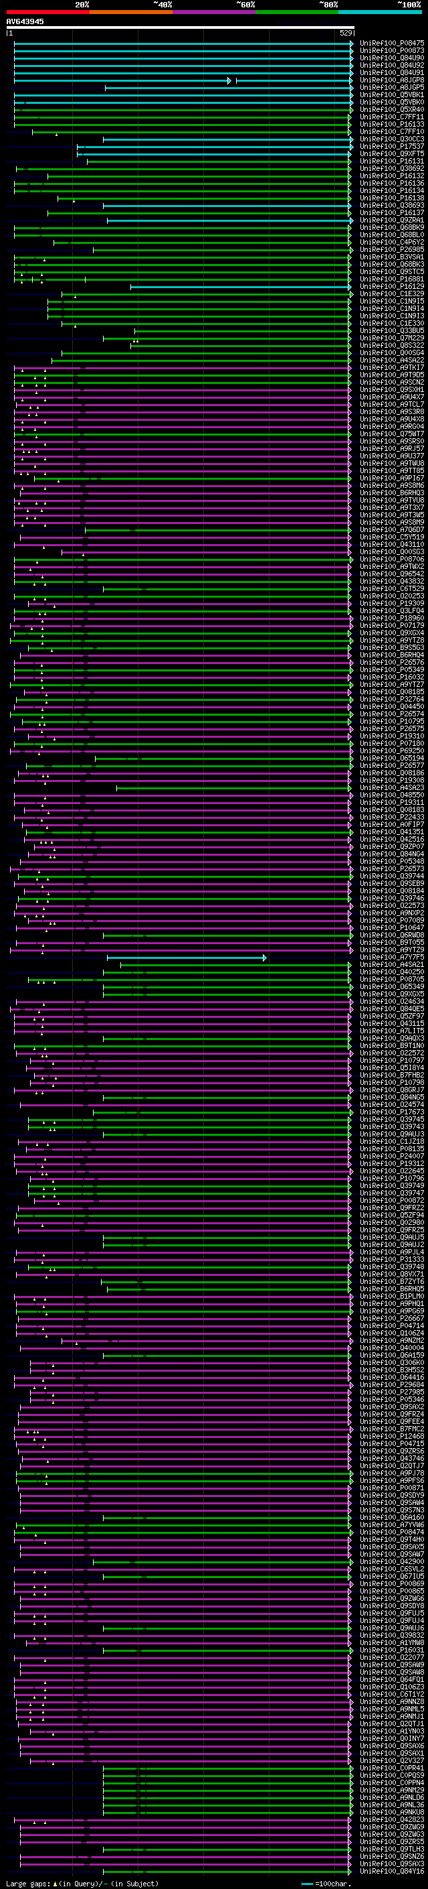This screenshot has height=1889, width=428.
Task: Select label UniRef100_A4SA22
Action: click(x=392, y=360)
